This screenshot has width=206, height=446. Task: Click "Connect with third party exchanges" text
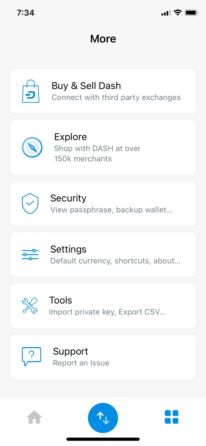point(116,98)
